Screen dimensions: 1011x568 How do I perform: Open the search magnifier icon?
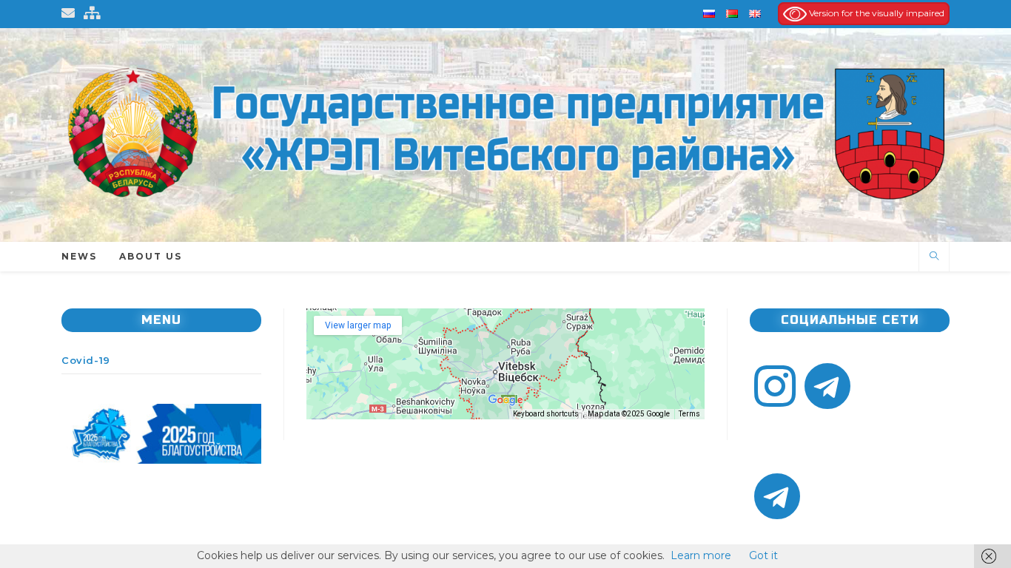coord(934,256)
